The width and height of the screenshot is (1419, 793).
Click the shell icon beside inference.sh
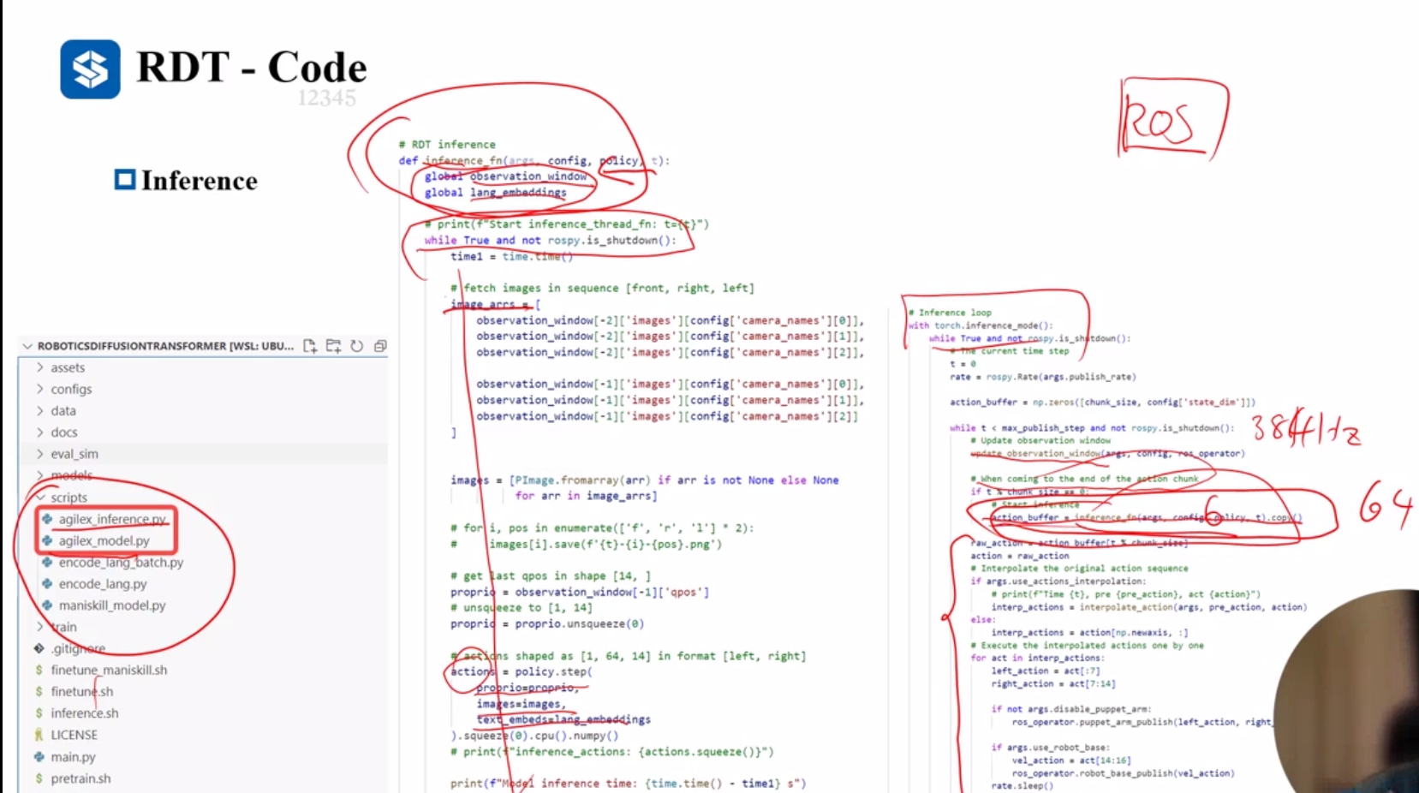(39, 713)
